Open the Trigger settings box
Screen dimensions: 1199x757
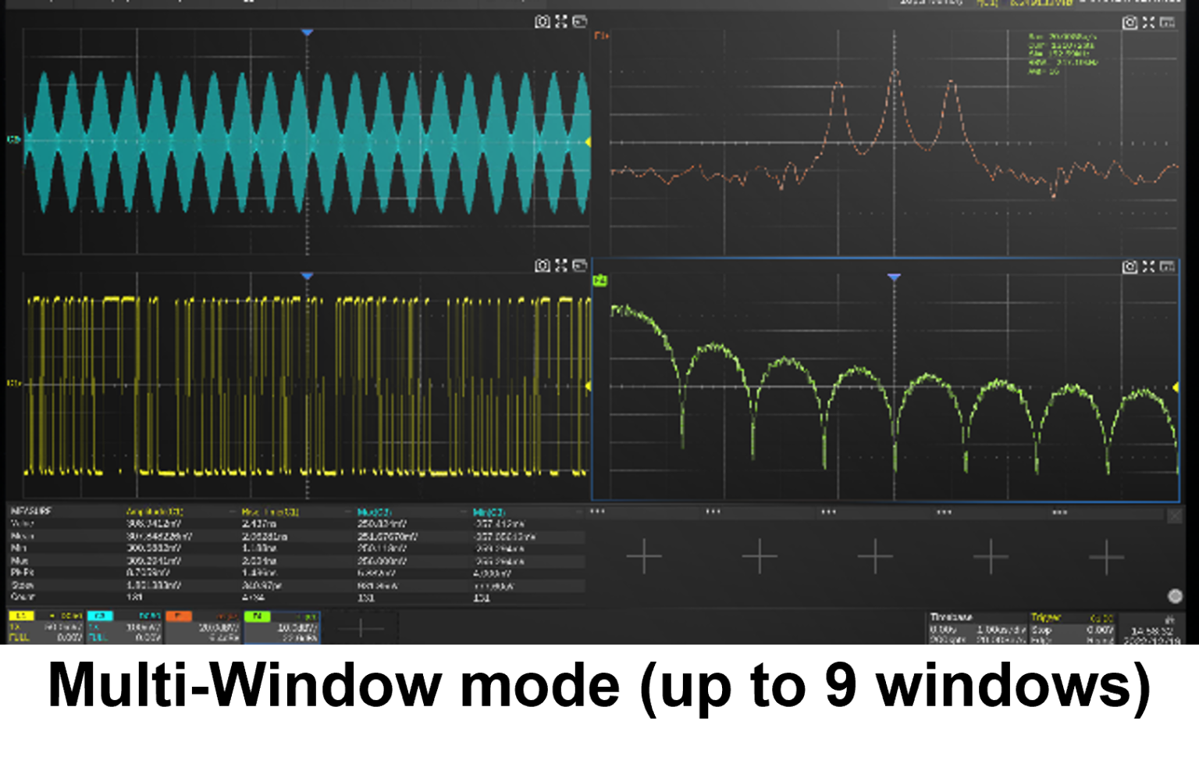1072,628
